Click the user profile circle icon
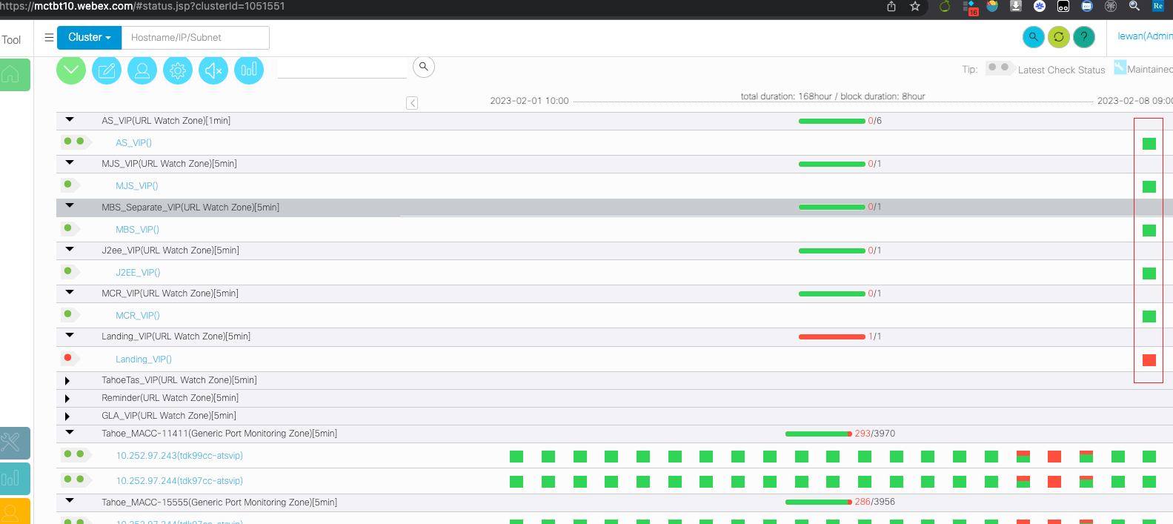1173x524 pixels. [142, 70]
